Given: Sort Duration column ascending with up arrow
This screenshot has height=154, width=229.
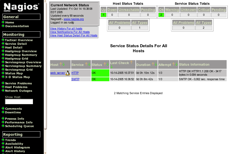Looking at the screenshot, I should [x=153, y=64].
